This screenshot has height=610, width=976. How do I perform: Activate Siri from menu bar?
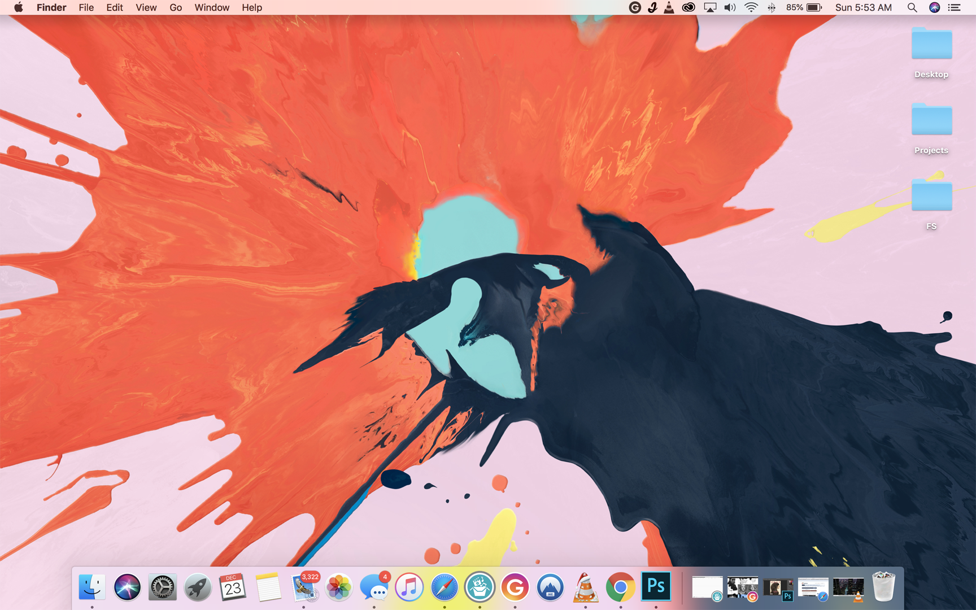coord(934,7)
